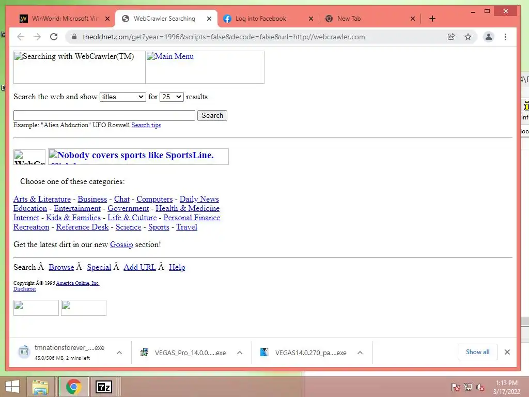Open a new tab with plus button
Image resolution: width=529 pixels, height=397 pixels.
(x=432, y=19)
